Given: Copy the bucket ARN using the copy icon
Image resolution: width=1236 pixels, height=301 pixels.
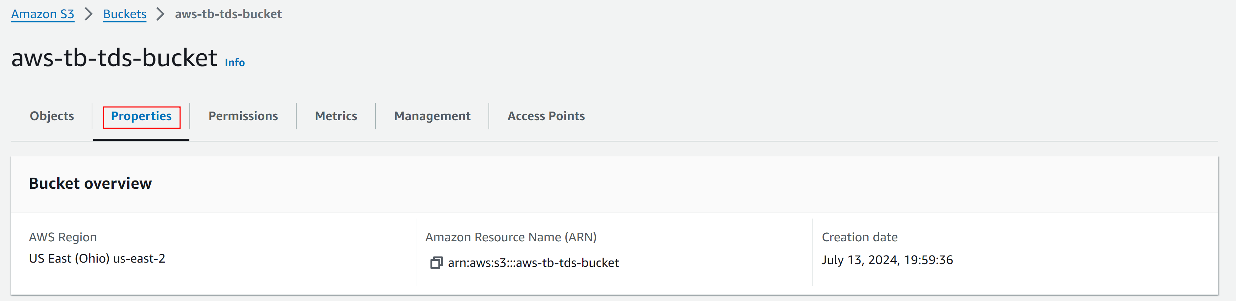Looking at the screenshot, I should (x=436, y=263).
